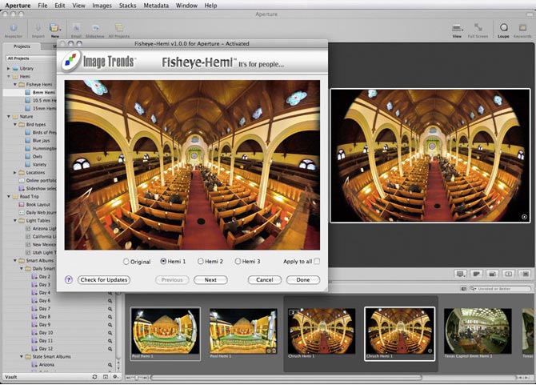Open the All Projects dropdown
This screenshot has height=385, width=536.
[26, 58]
